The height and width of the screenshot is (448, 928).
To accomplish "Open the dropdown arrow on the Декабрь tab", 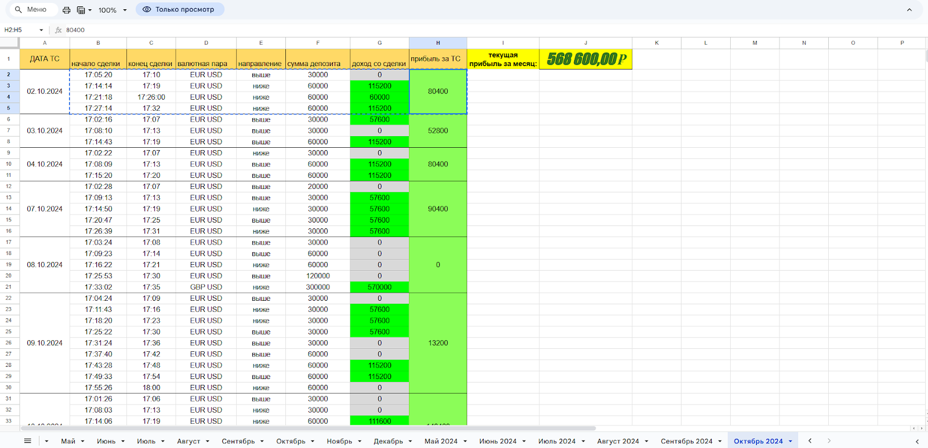I will pos(410,442).
